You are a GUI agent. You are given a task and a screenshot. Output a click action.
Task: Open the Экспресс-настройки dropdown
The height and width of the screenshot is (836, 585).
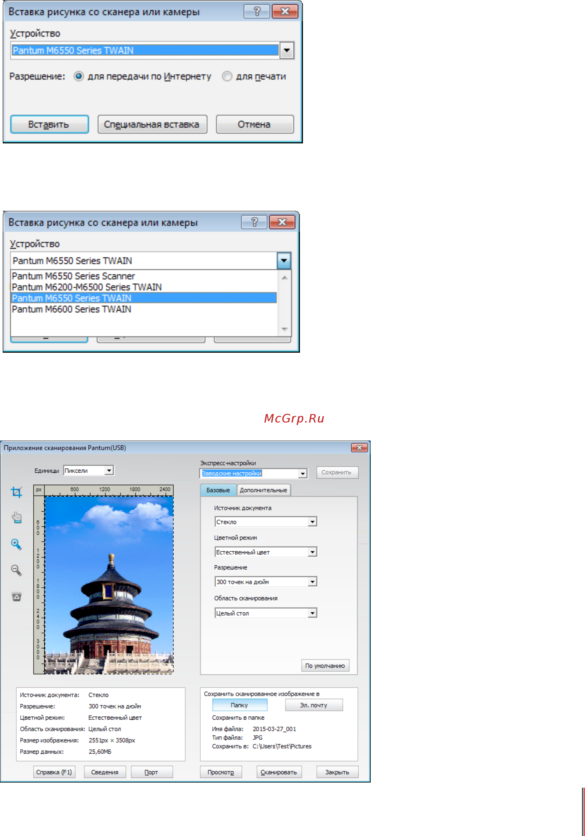coord(303,473)
